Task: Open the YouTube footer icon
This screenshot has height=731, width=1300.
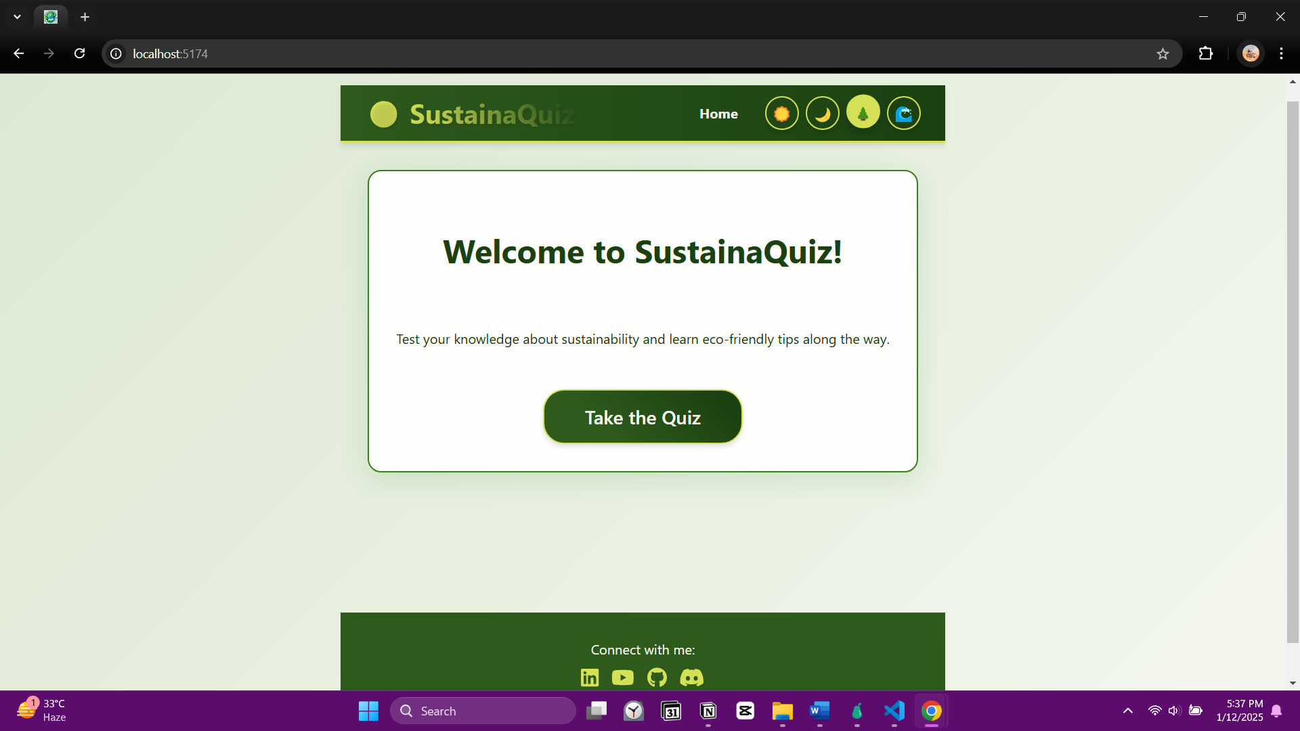Action: [623, 678]
